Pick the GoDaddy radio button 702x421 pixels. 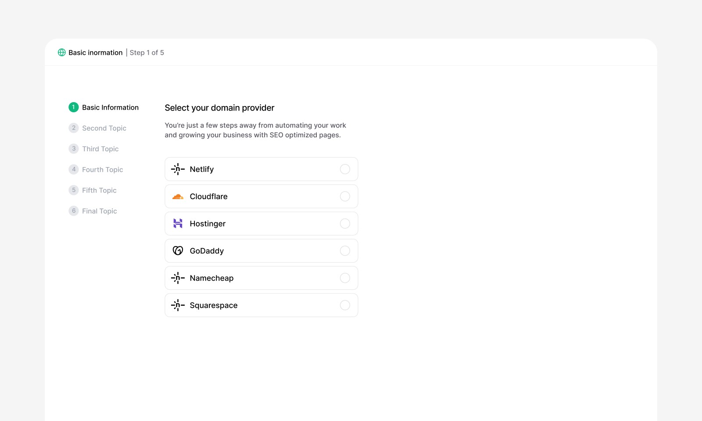(x=345, y=251)
